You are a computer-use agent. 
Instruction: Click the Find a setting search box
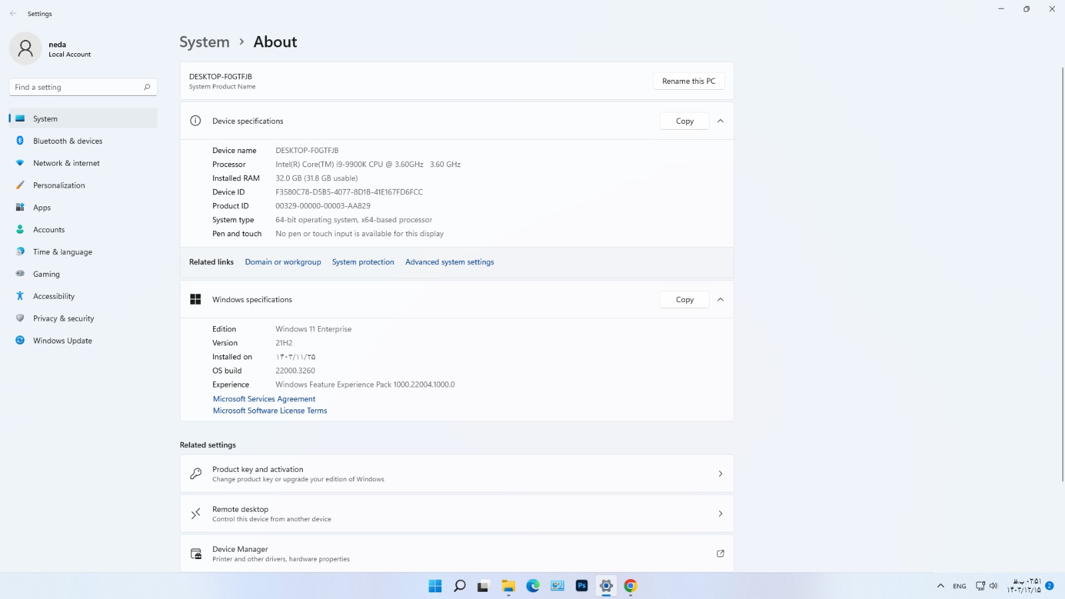click(77, 87)
